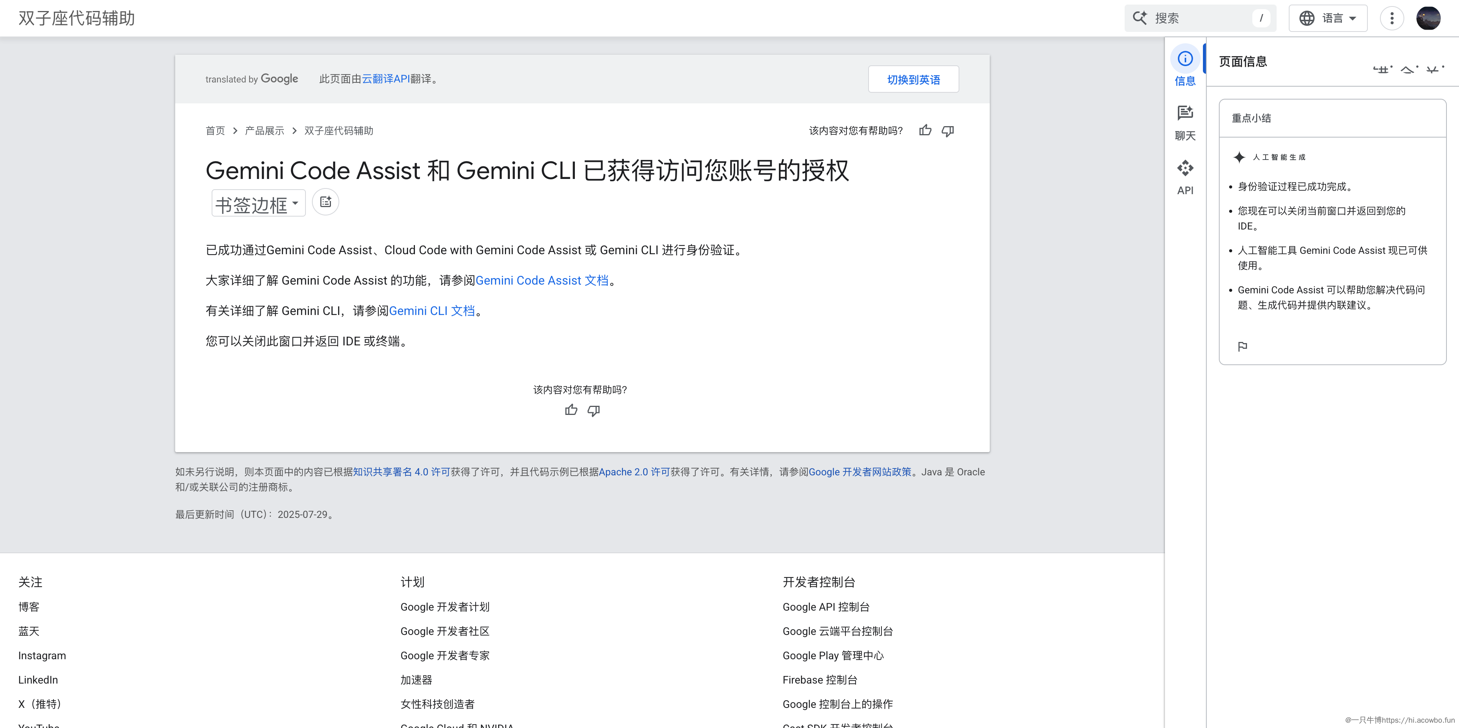
Task: Click the thumbs-up icon beside the breadcrumb
Action: [925, 131]
